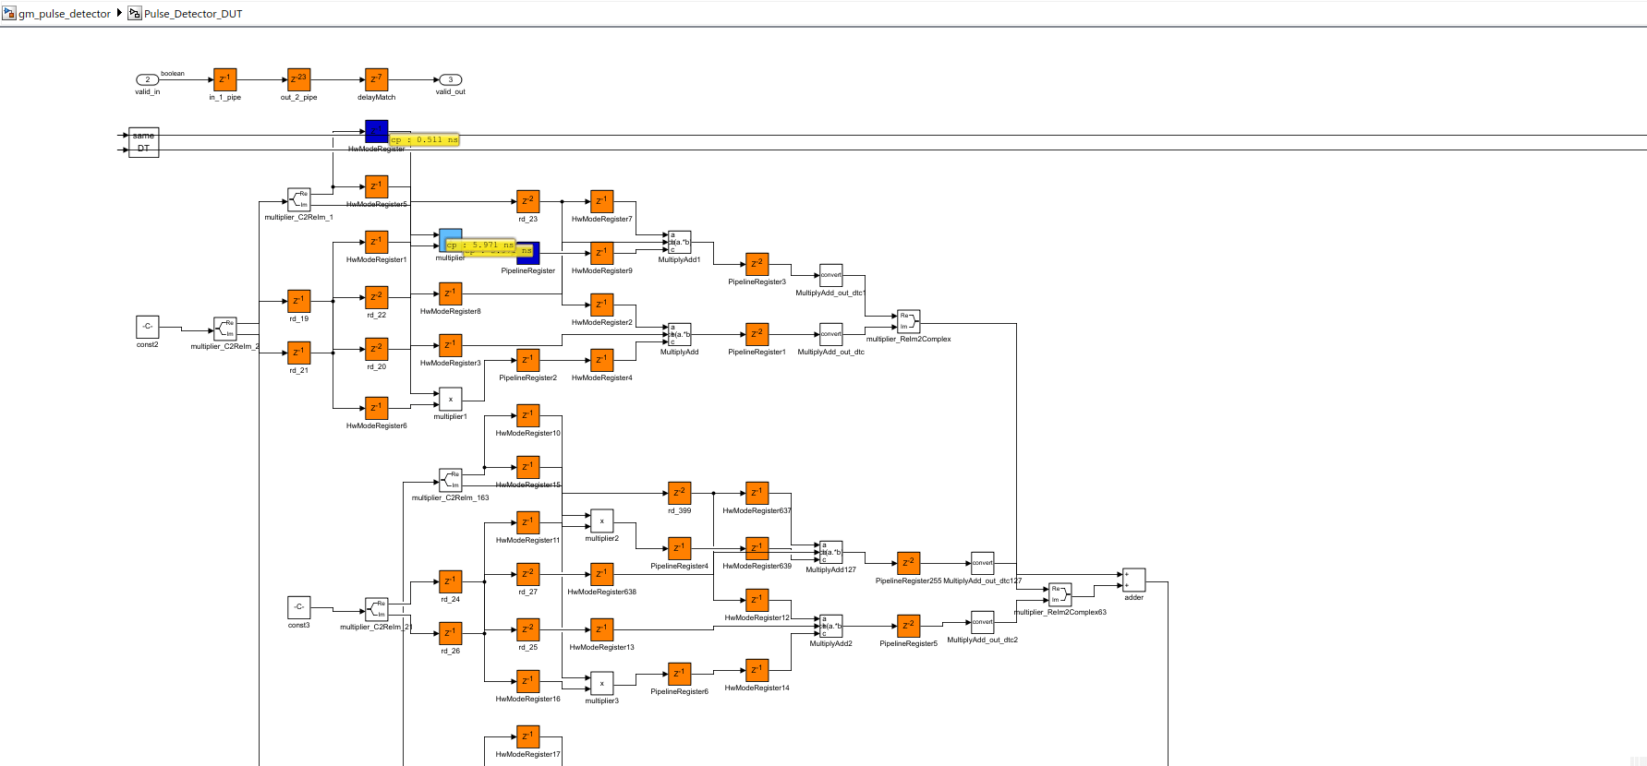
Task: Select the rd_19 delay block
Action: [299, 301]
